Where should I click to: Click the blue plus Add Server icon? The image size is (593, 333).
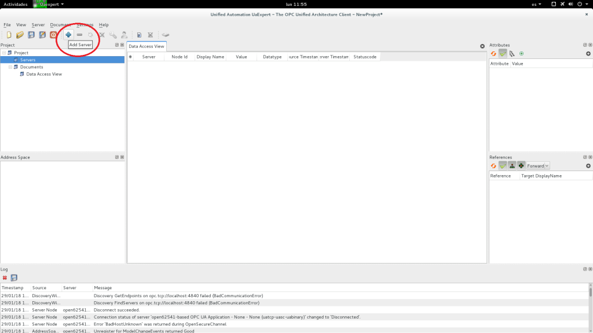click(x=68, y=35)
